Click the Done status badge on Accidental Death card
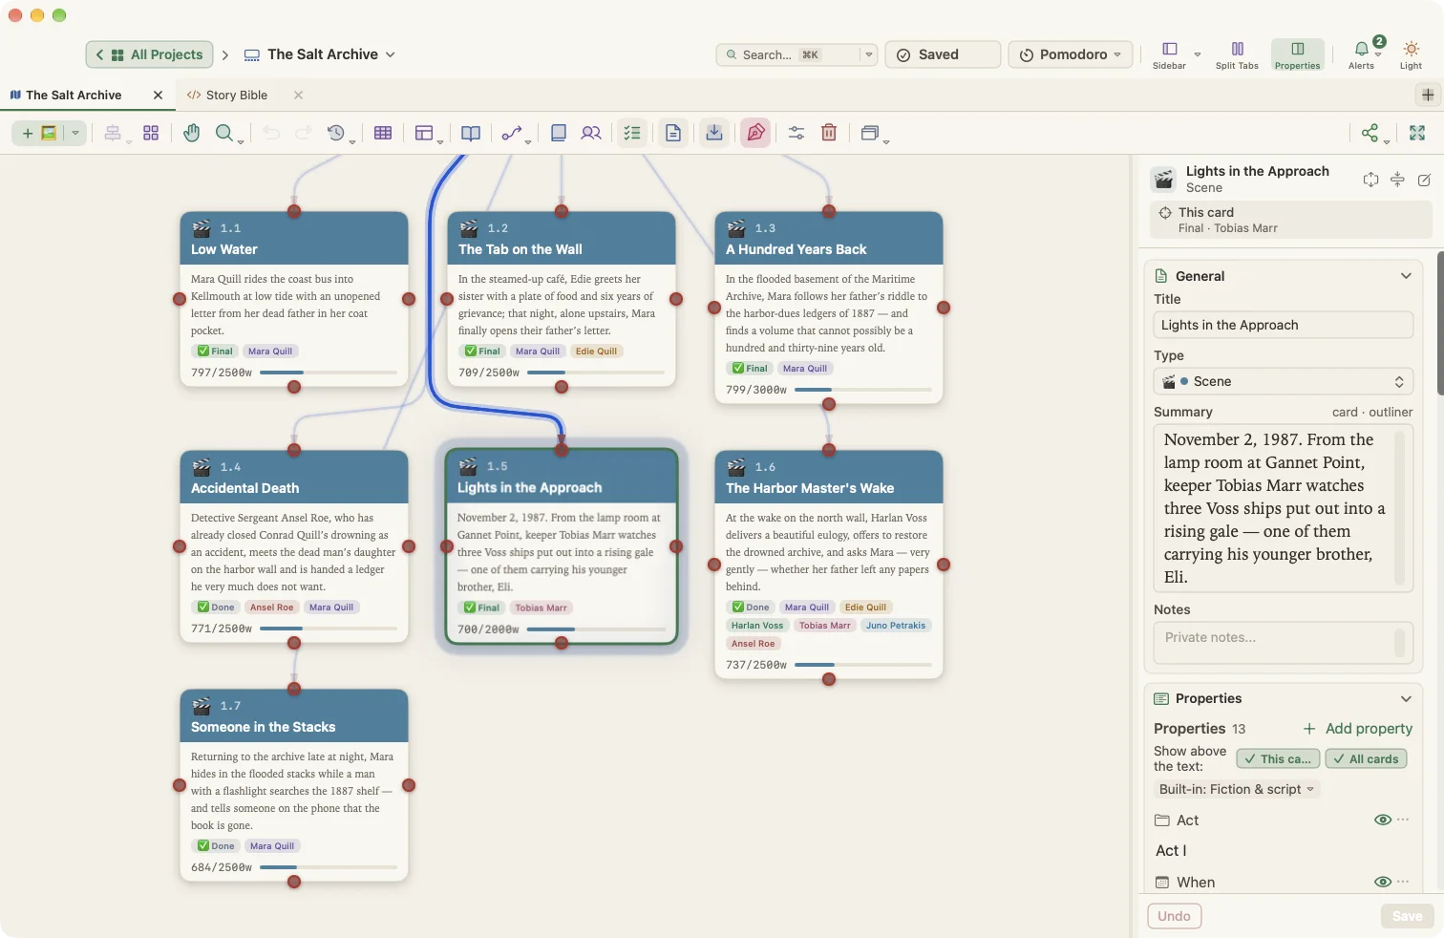Image resolution: width=1444 pixels, height=938 pixels. [216, 607]
